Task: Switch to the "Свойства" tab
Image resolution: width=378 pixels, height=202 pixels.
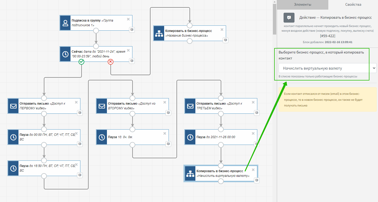Action: [353, 5]
